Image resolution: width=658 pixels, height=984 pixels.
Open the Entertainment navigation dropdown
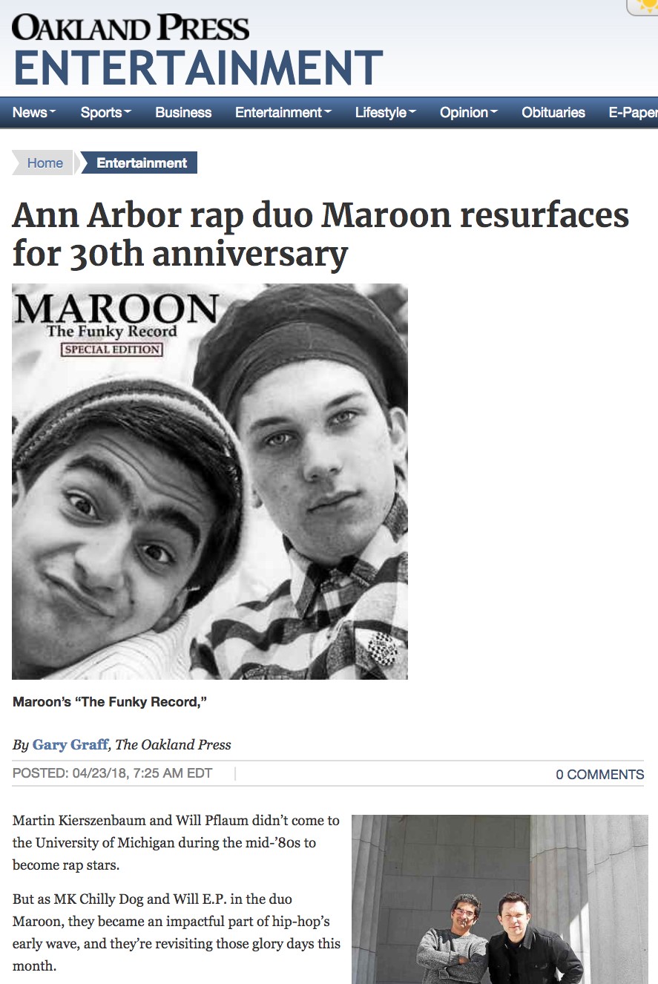[283, 113]
